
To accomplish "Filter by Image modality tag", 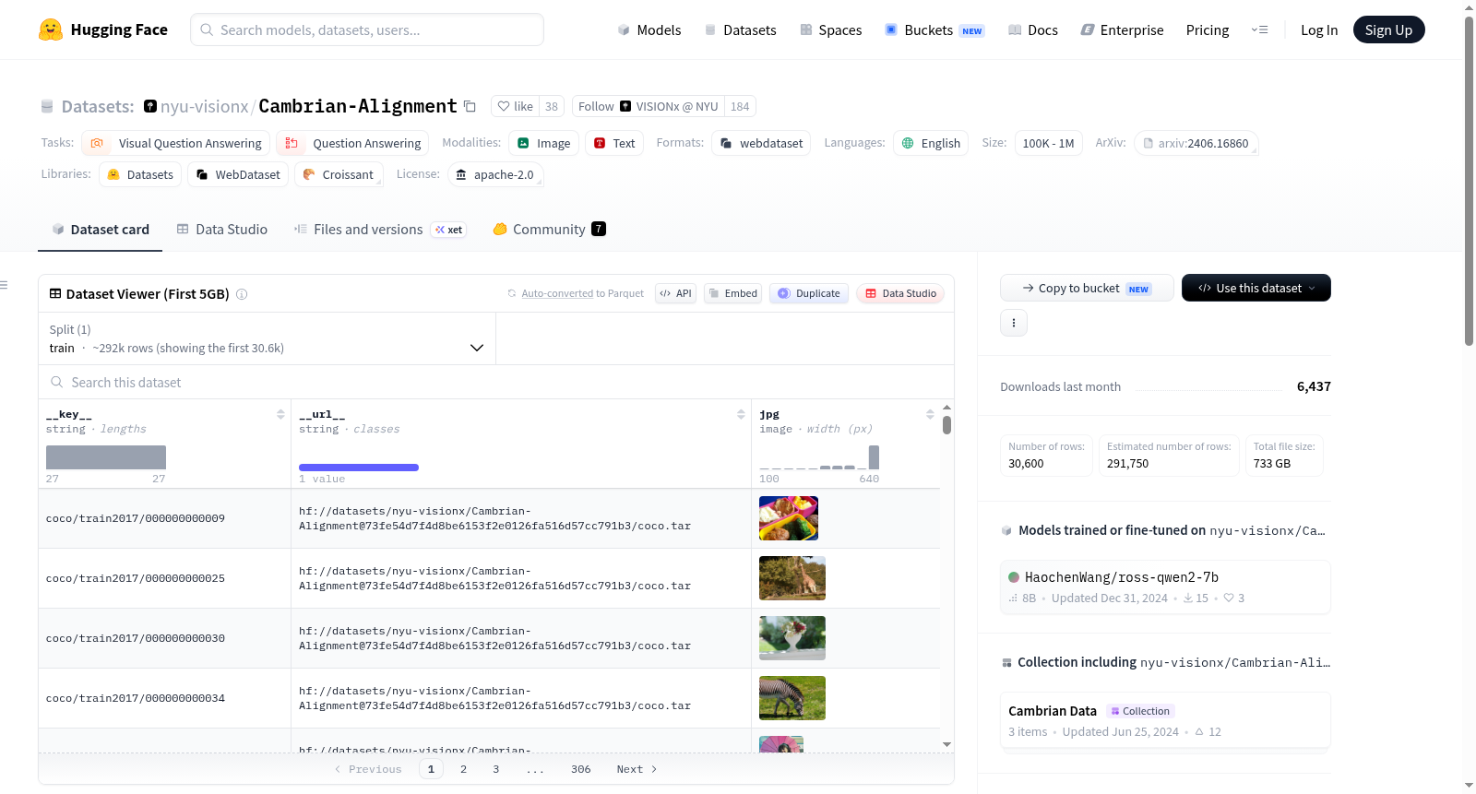I will [x=544, y=143].
